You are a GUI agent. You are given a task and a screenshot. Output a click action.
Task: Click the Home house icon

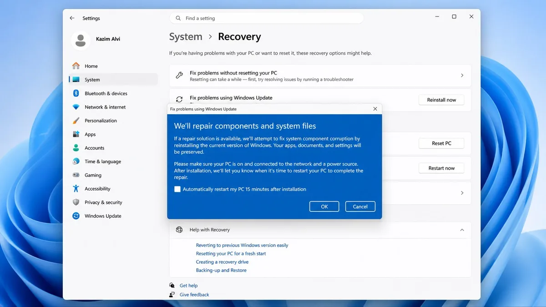[76, 66]
